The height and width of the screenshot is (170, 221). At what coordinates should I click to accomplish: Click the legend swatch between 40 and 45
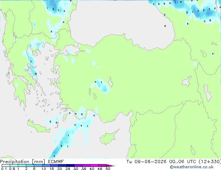coord(94,165)
